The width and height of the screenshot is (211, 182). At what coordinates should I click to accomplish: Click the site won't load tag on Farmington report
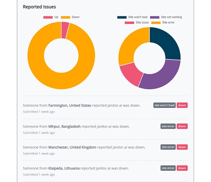(x=165, y=105)
